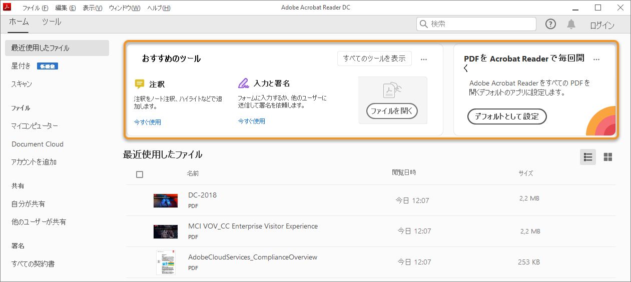Switch to thumbnail grid view
The width and height of the screenshot is (631, 282).
[x=608, y=157]
